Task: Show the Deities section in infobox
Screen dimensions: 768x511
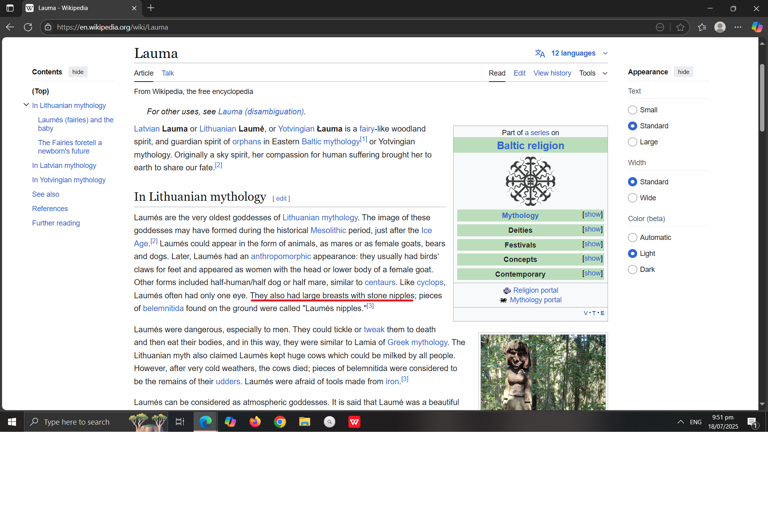Action: 592,230
